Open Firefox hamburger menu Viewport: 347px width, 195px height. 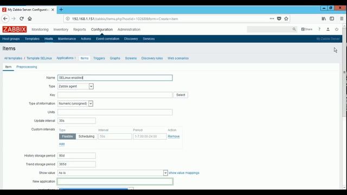pos(342,19)
